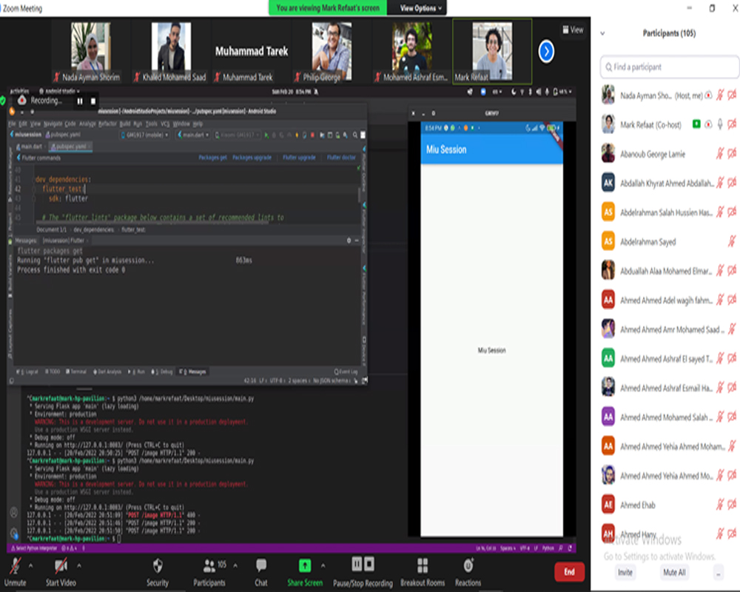
Task: Change the layout using the View button
Action: [x=573, y=30]
